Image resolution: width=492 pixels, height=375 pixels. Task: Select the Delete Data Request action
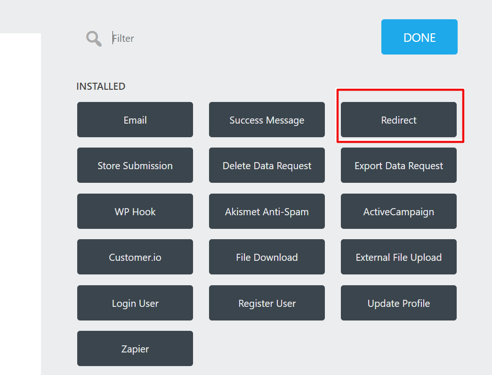[x=267, y=165]
